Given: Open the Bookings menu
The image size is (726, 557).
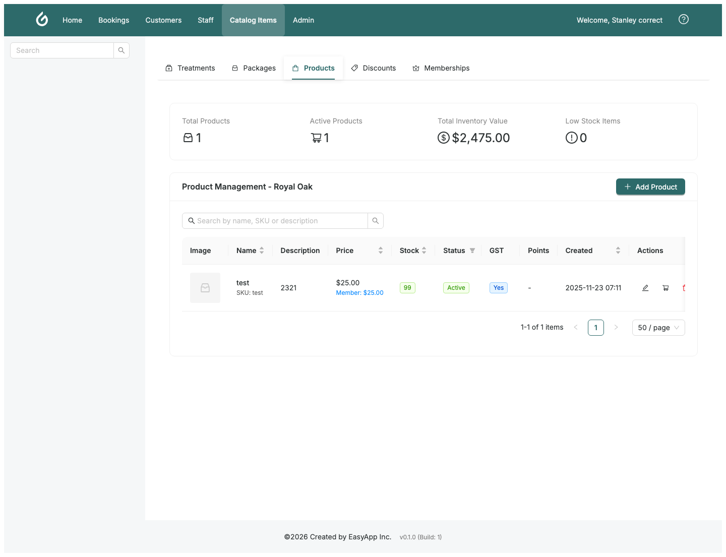Looking at the screenshot, I should 114,20.
